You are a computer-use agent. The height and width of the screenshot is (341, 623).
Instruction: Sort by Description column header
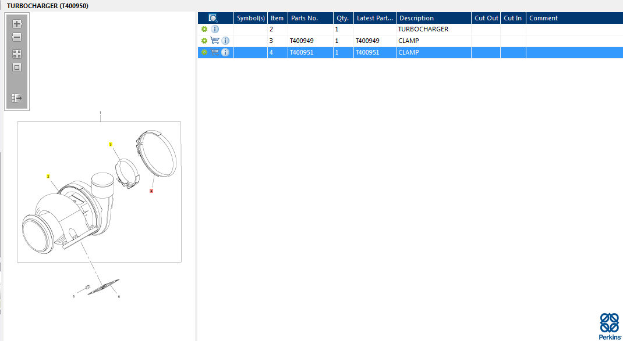click(433, 18)
